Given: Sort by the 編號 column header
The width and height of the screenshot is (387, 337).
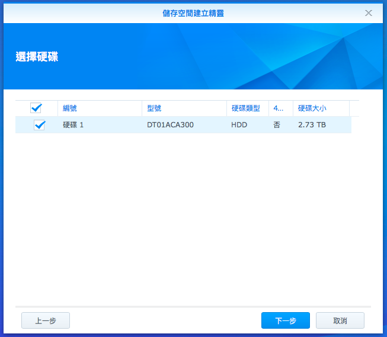Looking at the screenshot, I should tap(70, 108).
